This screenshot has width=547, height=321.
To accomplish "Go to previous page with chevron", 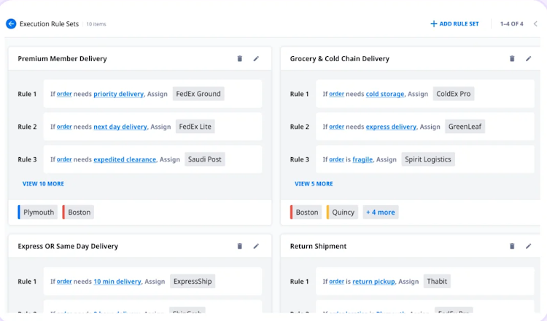I will tap(535, 24).
